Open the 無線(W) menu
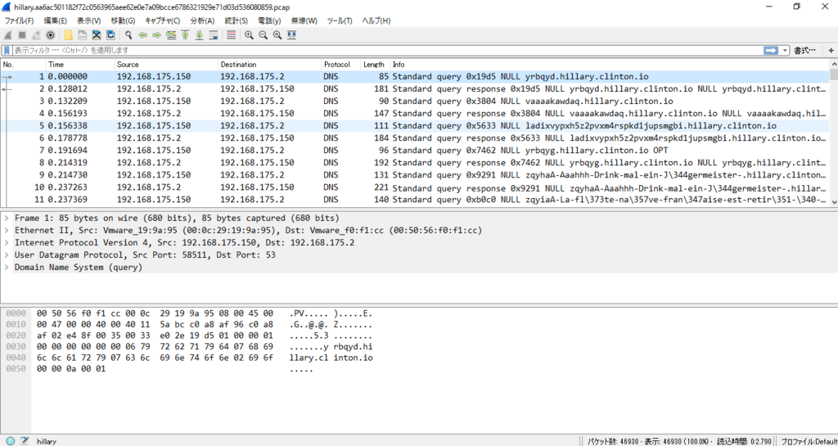 click(x=304, y=20)
